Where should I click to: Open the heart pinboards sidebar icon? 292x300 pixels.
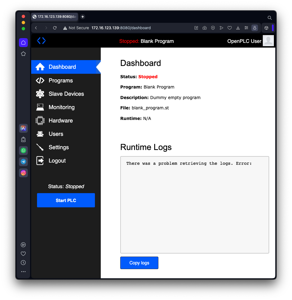coord(23,254)
